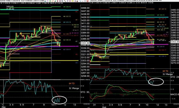The height and width of the screenshot is (108, 179).
Task: Click date 13 on right chart time axis
Action: point(166,105)
